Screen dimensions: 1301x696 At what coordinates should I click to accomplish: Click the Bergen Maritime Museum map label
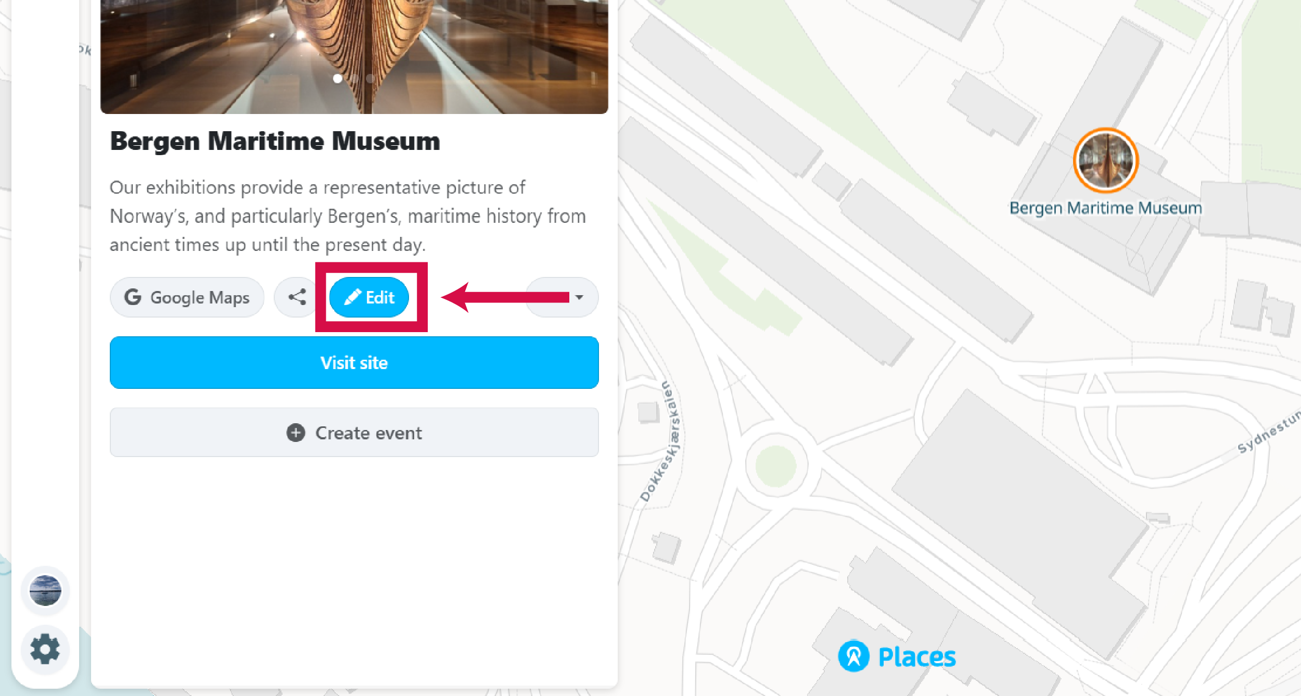tap(1105, 208)
